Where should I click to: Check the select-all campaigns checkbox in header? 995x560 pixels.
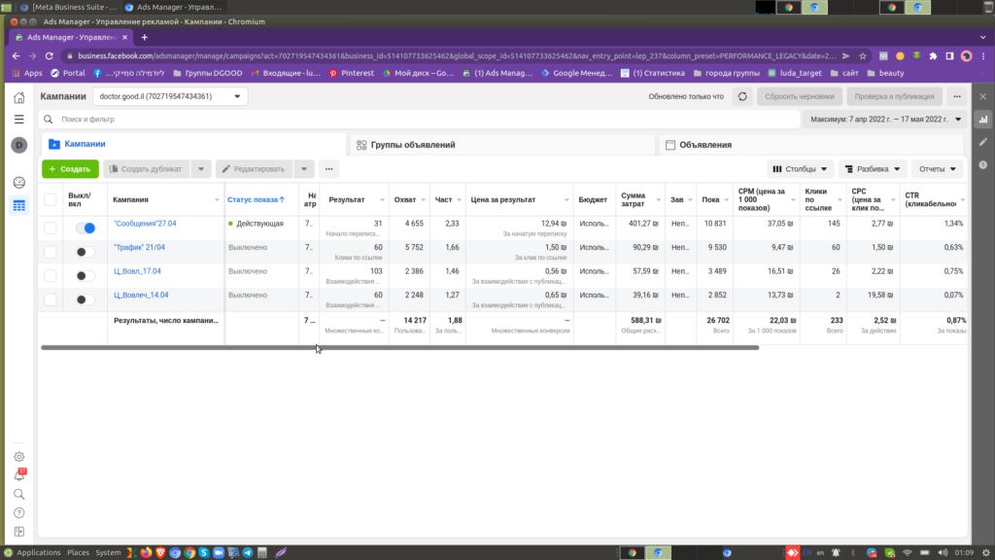click(50, 199)
